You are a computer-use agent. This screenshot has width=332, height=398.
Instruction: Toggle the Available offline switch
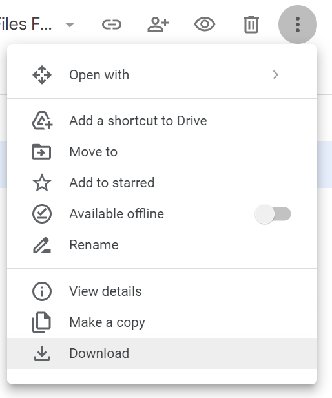coord(273,214)
